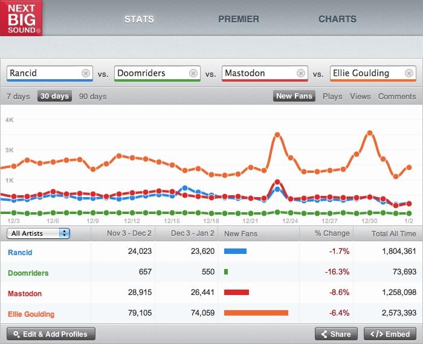
Task: Click Rancid's total 1,804,361
Action: coord(399,251)
